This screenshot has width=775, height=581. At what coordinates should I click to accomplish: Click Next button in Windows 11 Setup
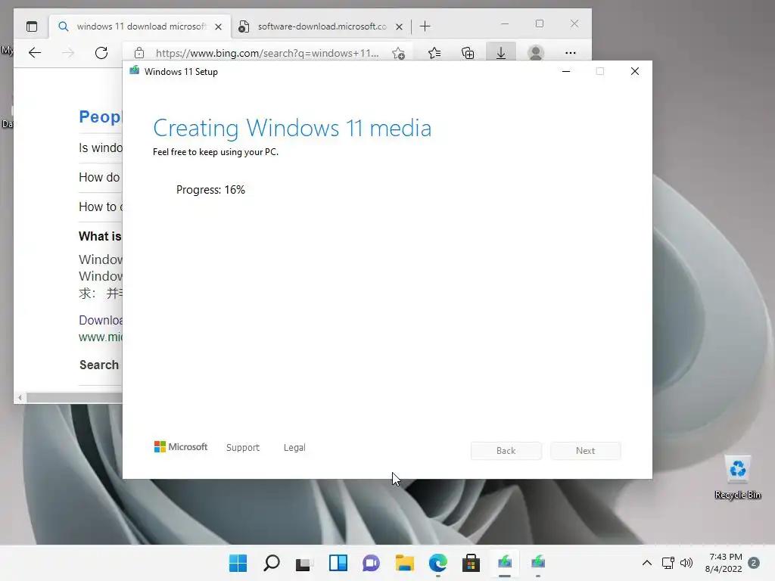tap(586, 451)
